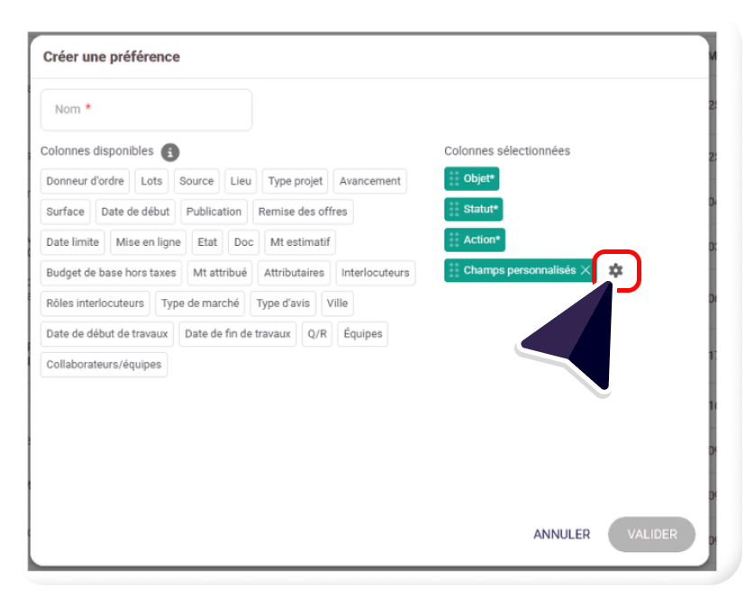Viewport: 754px width, 597px height.
Task: Add the Attributaires column
Action: pyautogui.click(x=294, y=273)
